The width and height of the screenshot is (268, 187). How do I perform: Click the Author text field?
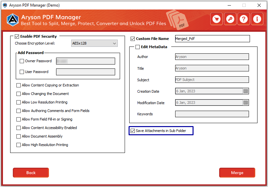click(x=212, y=57)
